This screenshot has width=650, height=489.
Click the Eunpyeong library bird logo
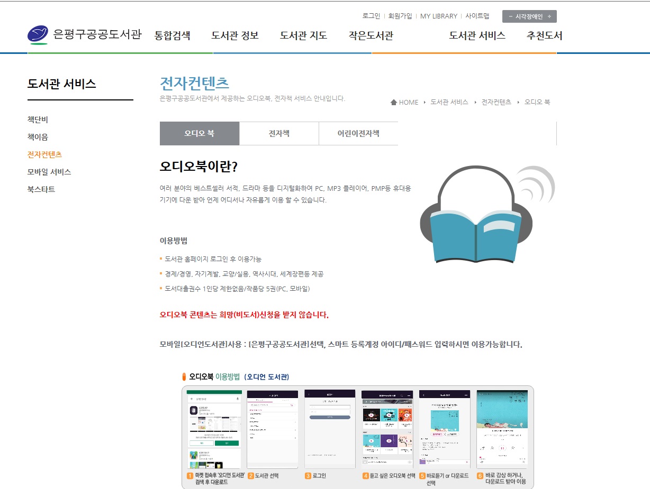[x=39, y=35]
